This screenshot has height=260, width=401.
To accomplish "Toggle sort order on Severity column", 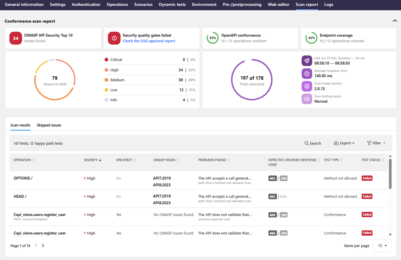I will [x=100, y=160].
